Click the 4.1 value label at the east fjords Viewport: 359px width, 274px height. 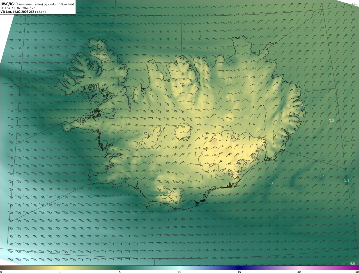[x=303, y=105]
